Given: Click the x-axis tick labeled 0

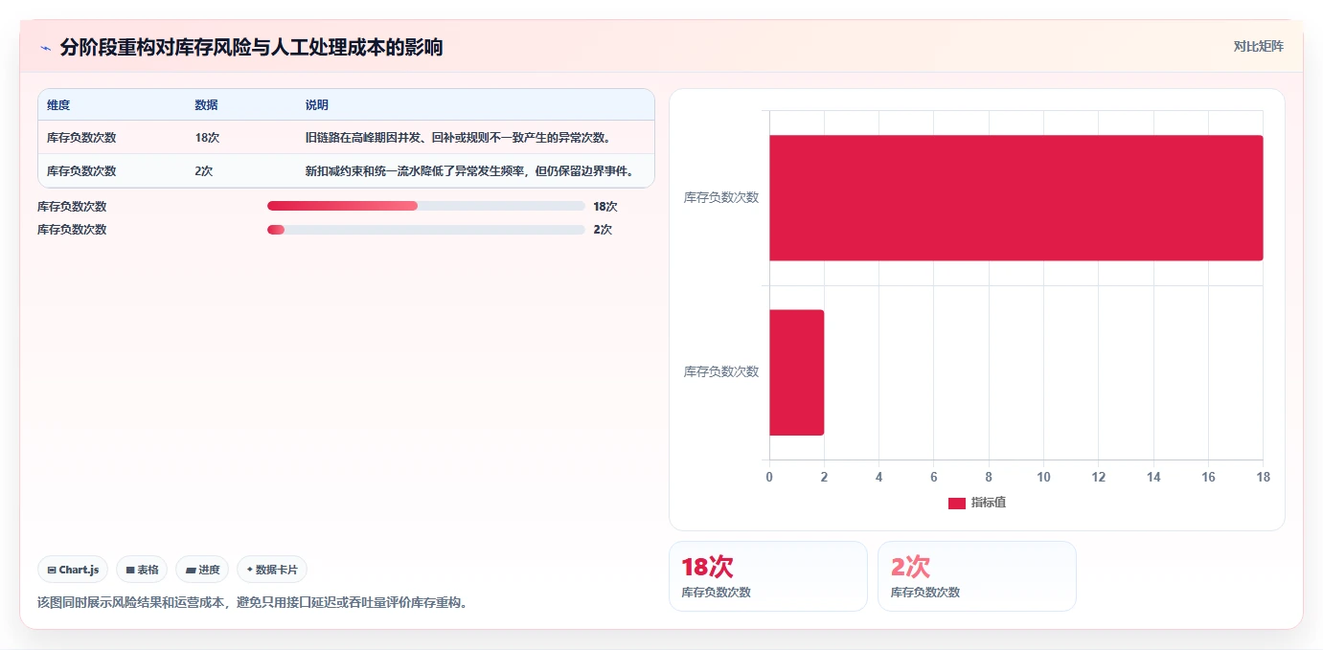Looking at the screenshot, I should pos(769,477).
